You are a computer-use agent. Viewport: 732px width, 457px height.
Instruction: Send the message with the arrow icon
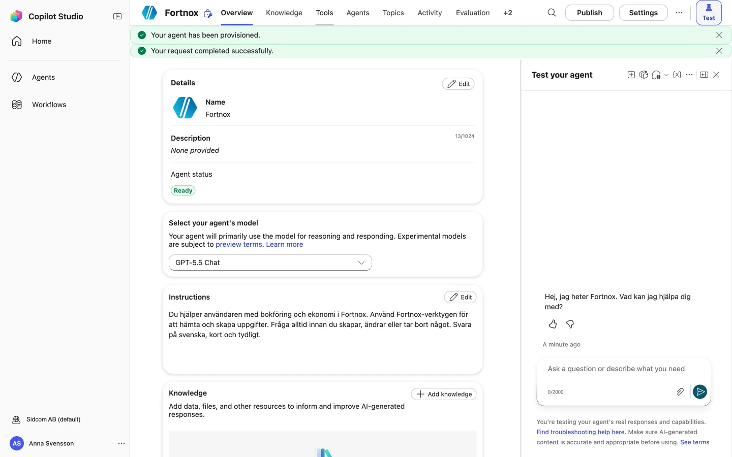[x=700, y=391]
